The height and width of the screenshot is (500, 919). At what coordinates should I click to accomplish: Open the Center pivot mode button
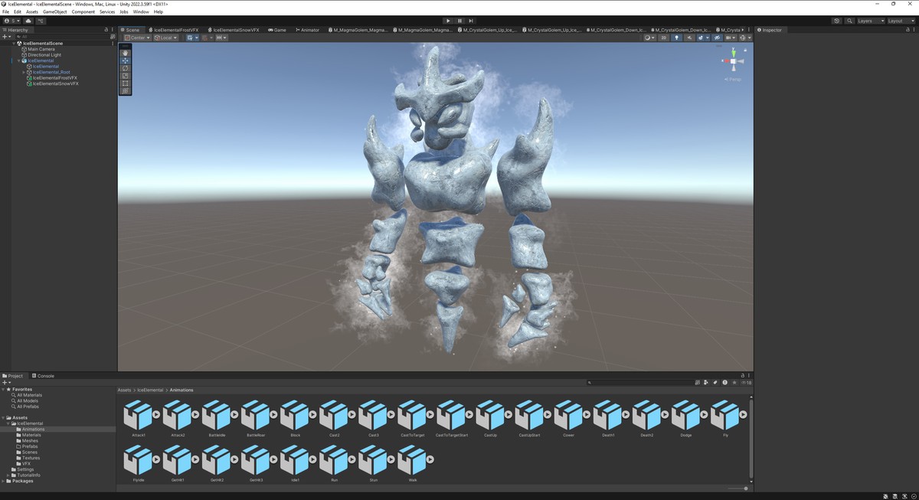point(136,38)
